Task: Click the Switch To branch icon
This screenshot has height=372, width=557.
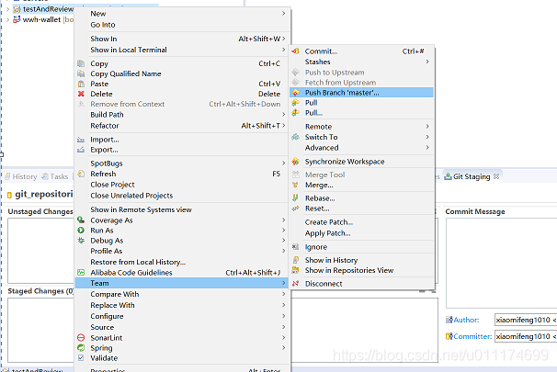Action: 295,137
